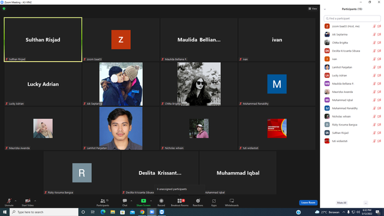Open TeamViewer icon on taskbar
This screenshot has height=216, width=384.
click(161, 212)
